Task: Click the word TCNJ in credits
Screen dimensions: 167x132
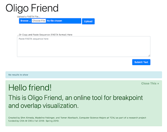Action: coord(112,118)
